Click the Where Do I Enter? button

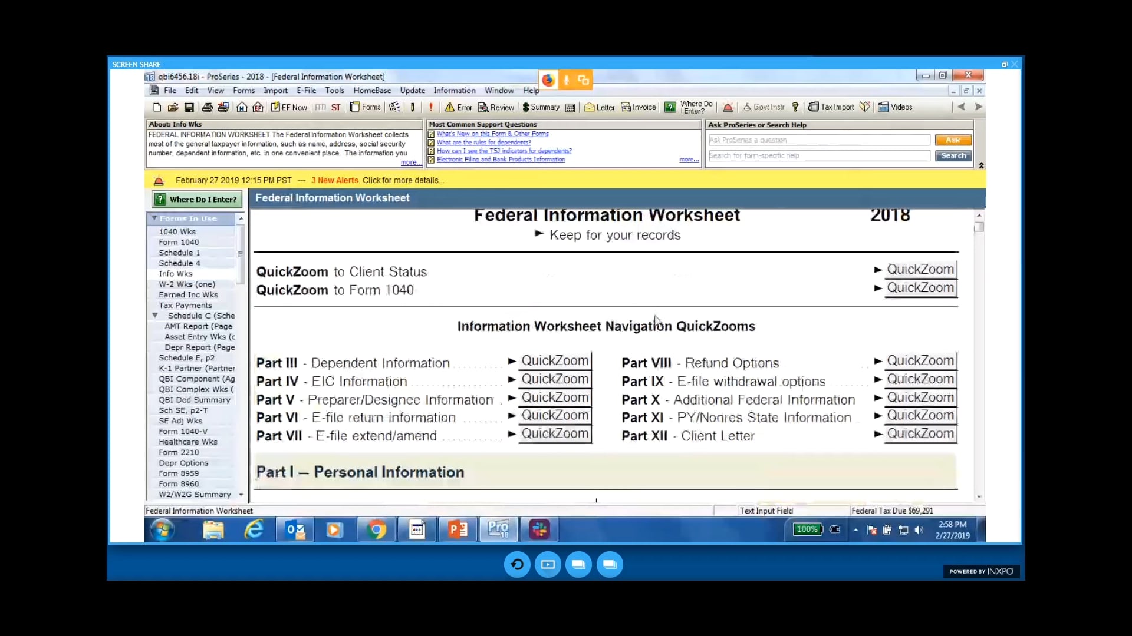196,199
